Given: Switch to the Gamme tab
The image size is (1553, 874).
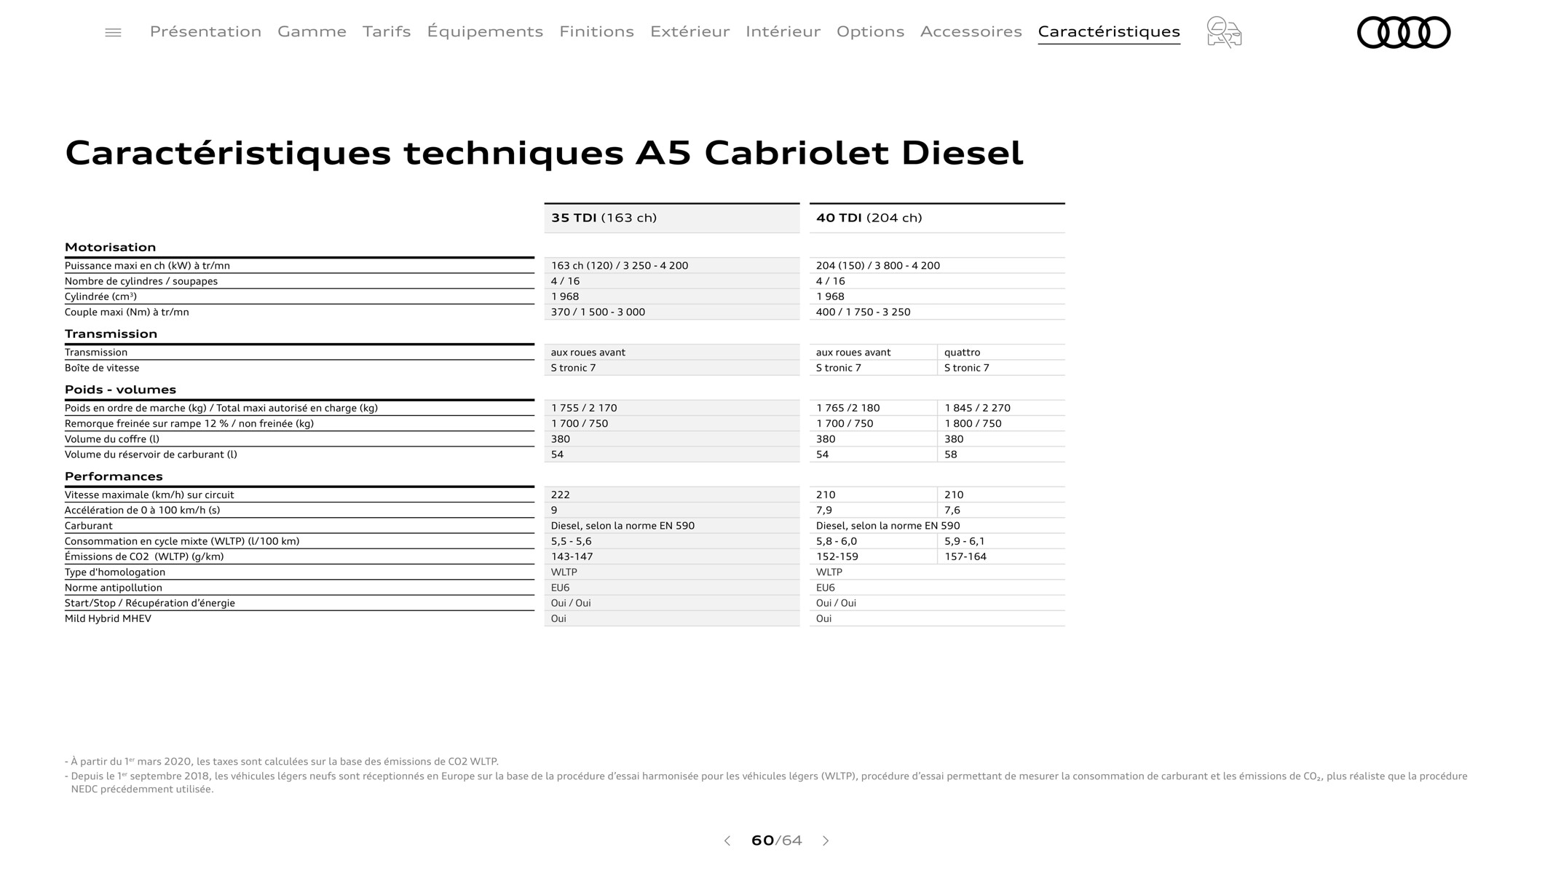Looking at the screenshot, I should pos(312,31).
